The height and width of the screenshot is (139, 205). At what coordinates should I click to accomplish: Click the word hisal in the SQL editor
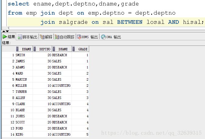click(192, 22)
